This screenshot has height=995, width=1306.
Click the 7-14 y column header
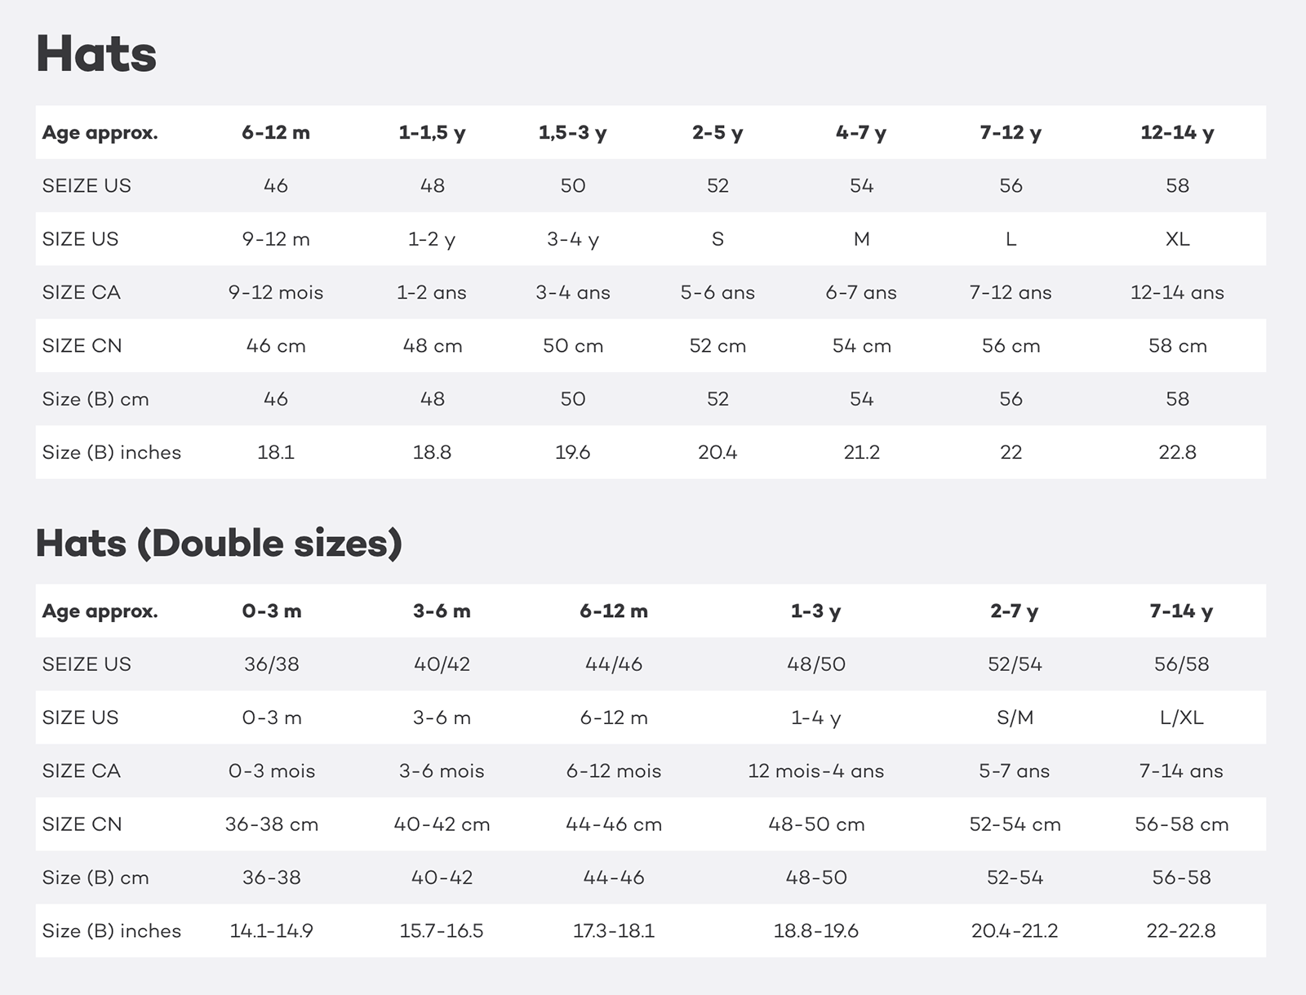[x=1181, y=611]
